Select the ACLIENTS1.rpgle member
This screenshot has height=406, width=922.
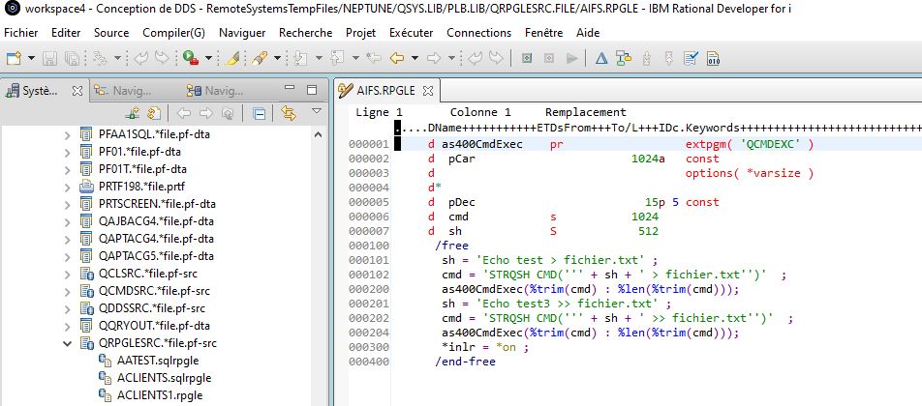[x=160, y=395]
